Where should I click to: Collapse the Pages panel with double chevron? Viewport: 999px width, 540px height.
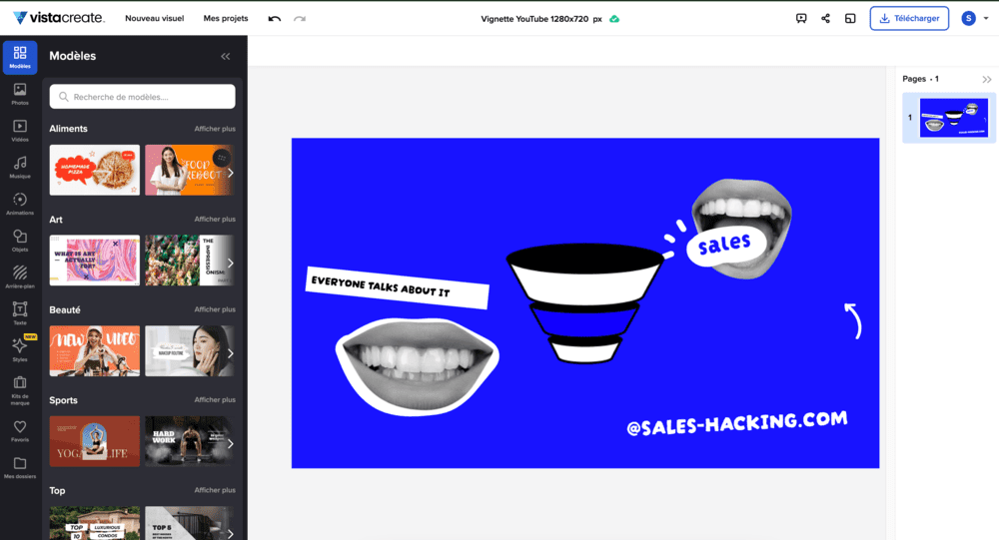(987, 80)
